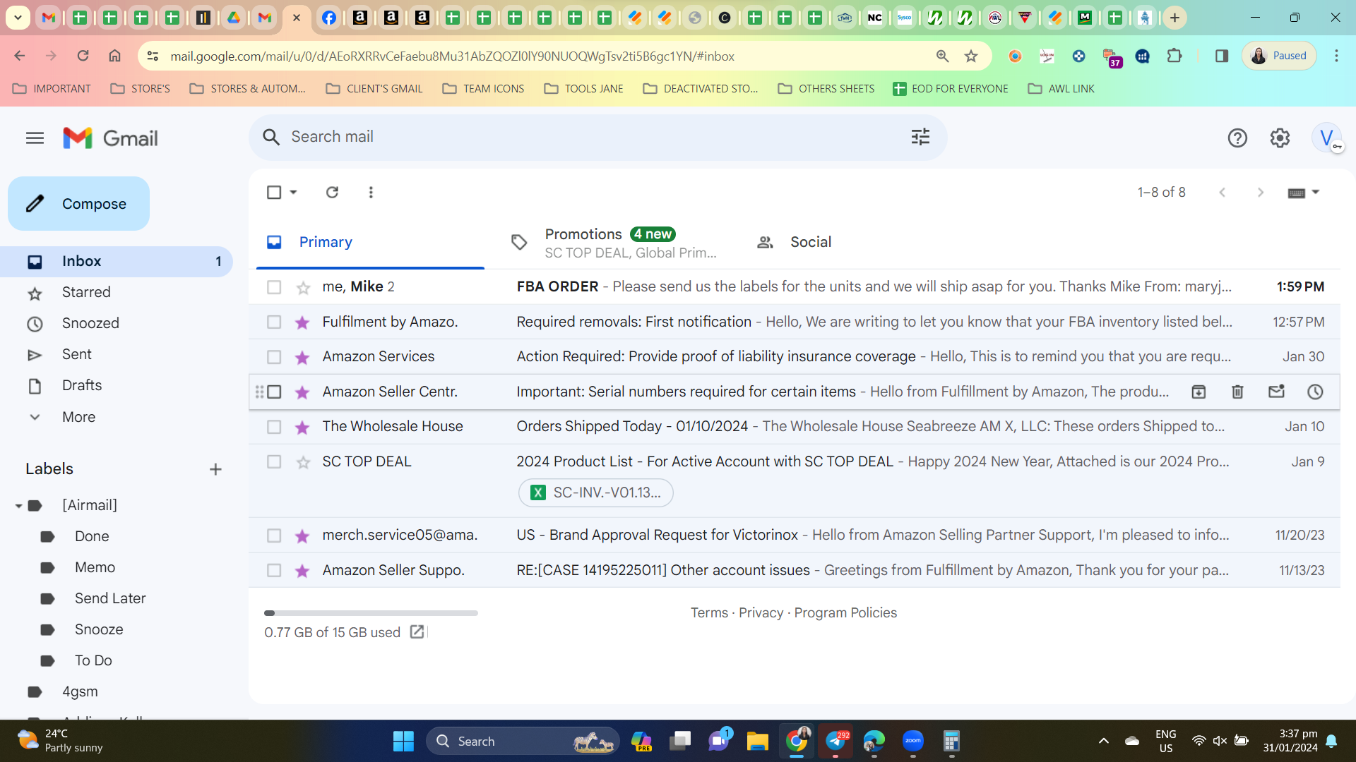Open Calculator from the taskbar
This screenshot has height=762, width=1356.
point(951,741)
